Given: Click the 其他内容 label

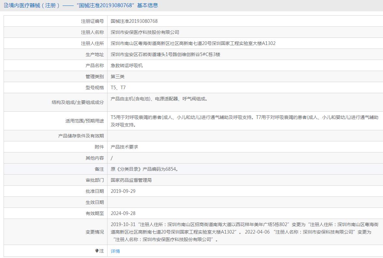Looking at the screenshot, I should (x=94, y=158).
